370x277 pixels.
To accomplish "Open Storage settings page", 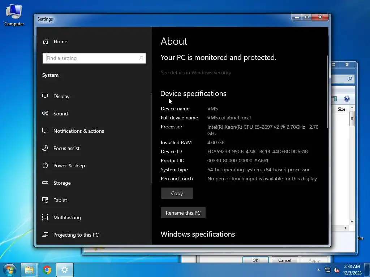I will [x=62, y=183].
